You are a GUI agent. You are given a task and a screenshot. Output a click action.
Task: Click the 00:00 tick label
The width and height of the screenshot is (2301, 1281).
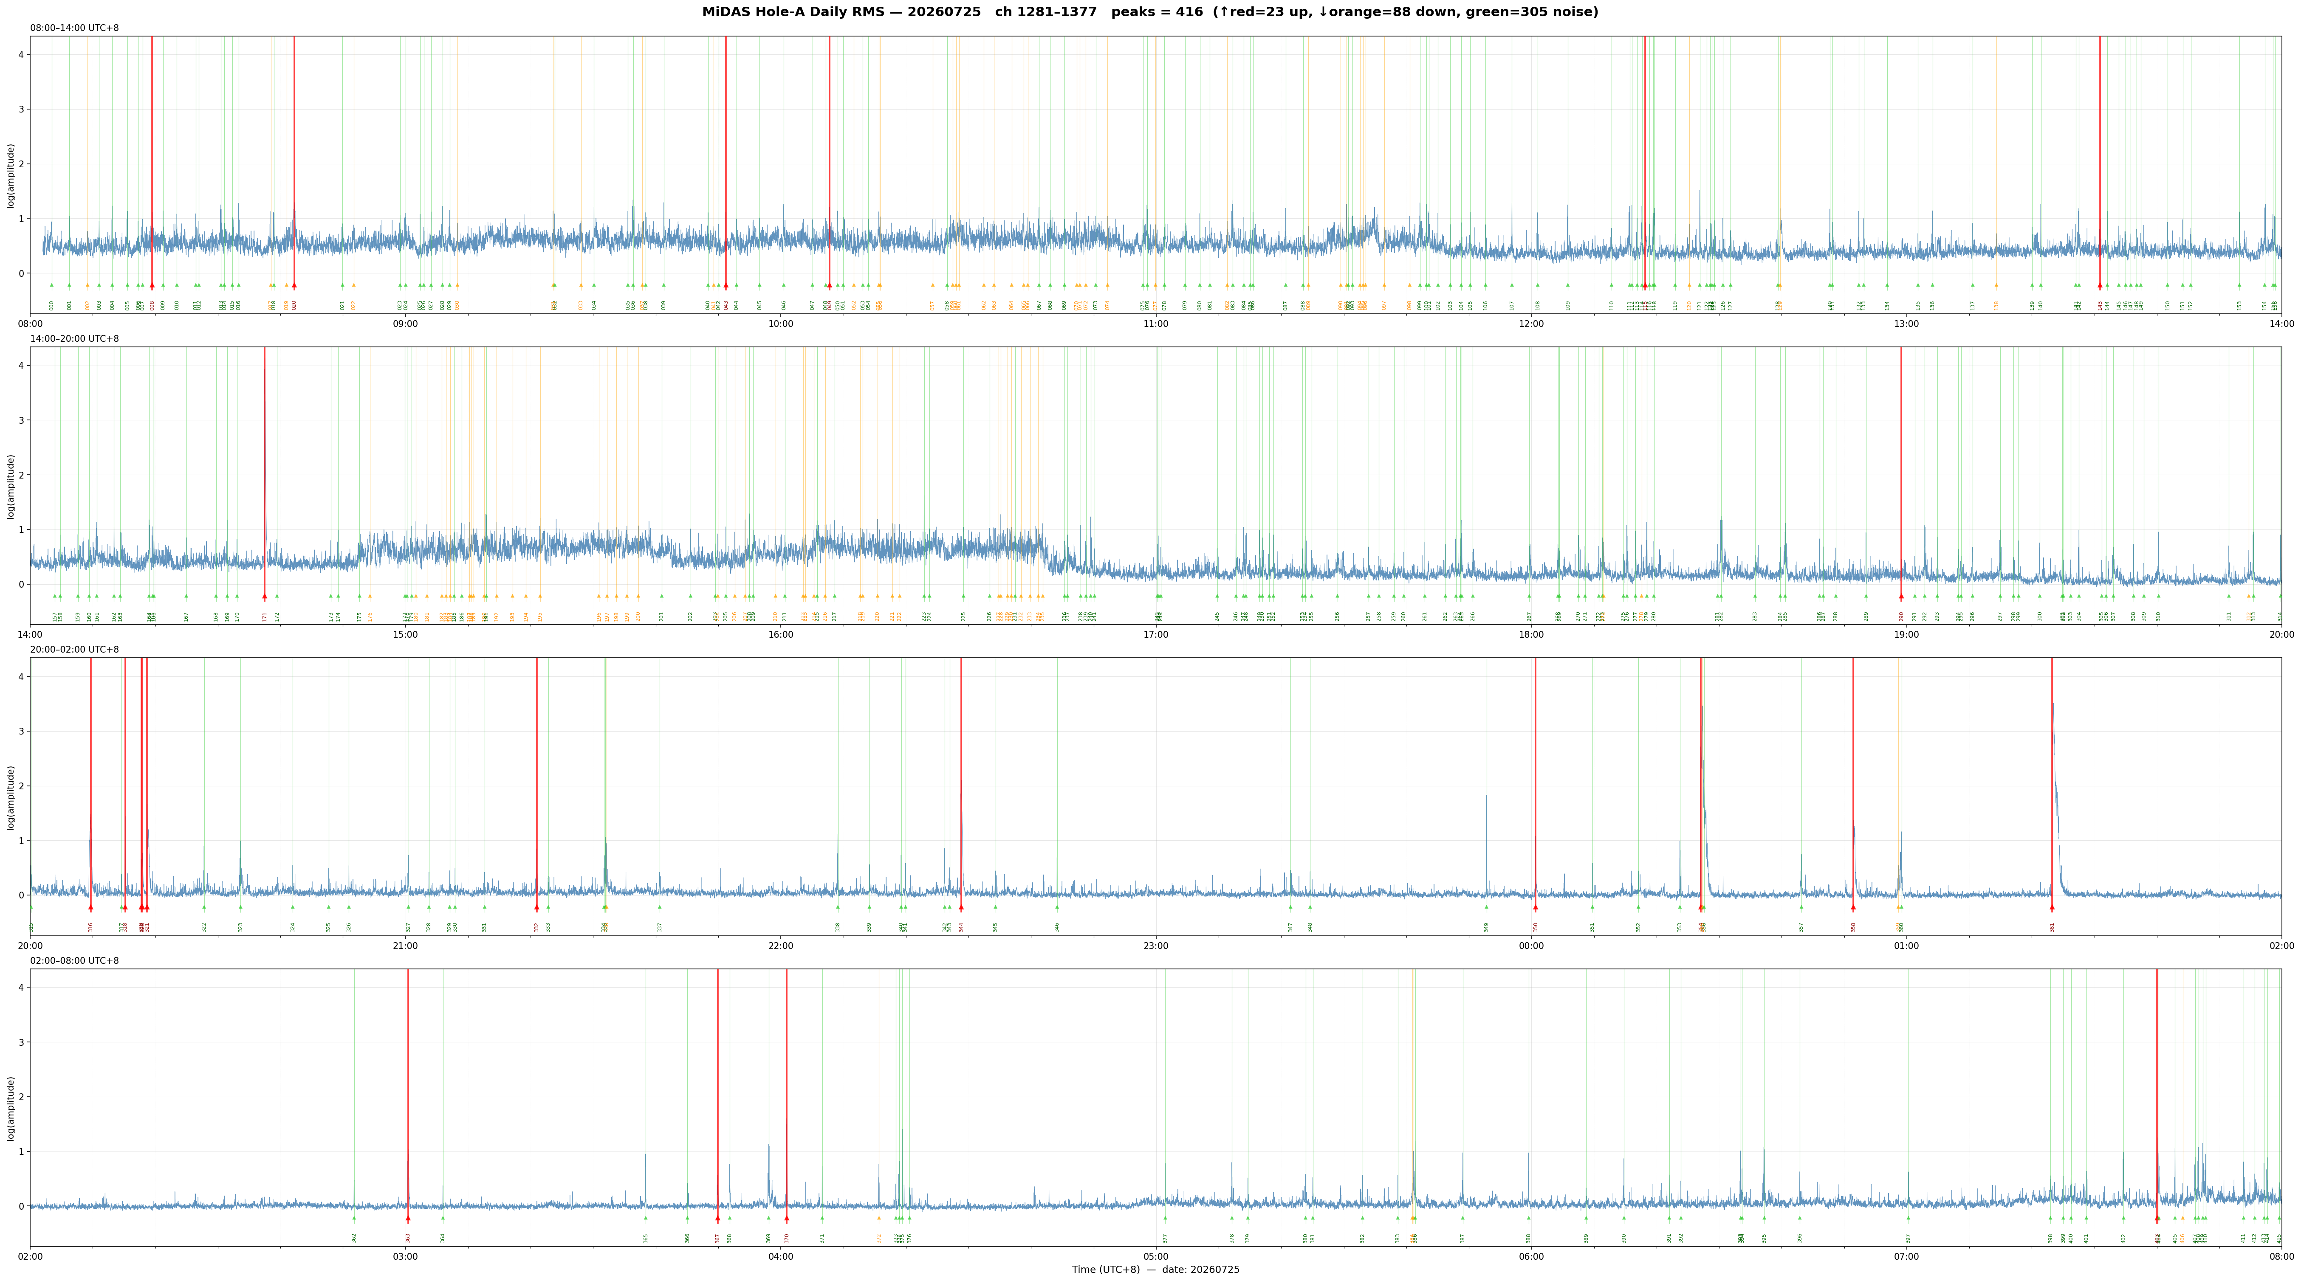click(x=1531, y=945)
